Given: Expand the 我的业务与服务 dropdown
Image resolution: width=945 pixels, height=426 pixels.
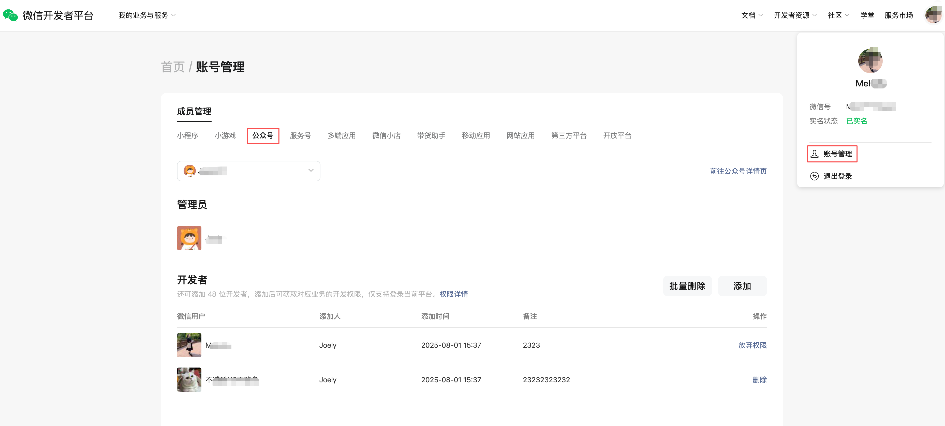Looking at the screenshot, I should coord(147,16).
